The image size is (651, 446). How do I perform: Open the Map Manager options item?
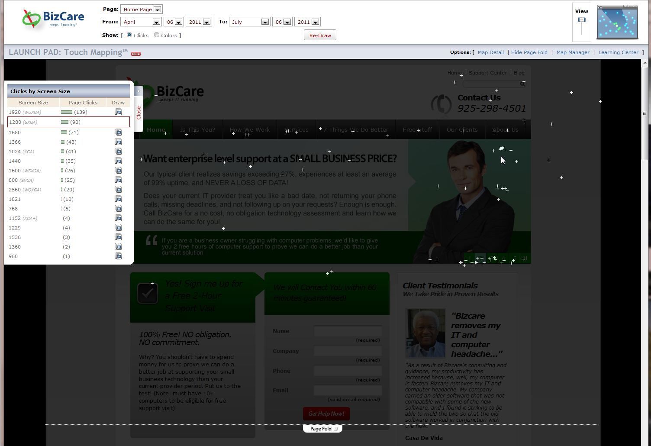(573, 52)
